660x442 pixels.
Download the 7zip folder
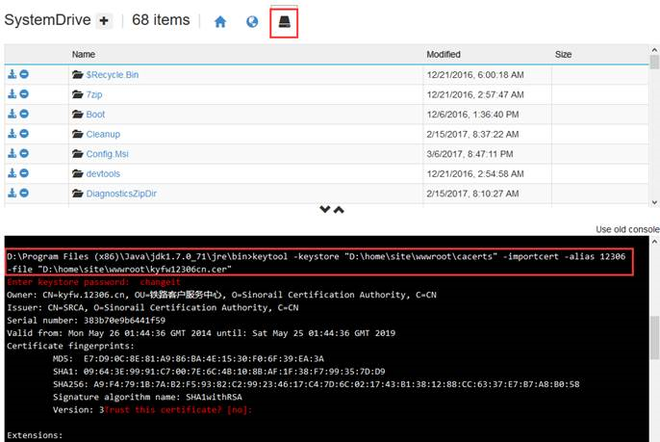[x=13, y=94]
